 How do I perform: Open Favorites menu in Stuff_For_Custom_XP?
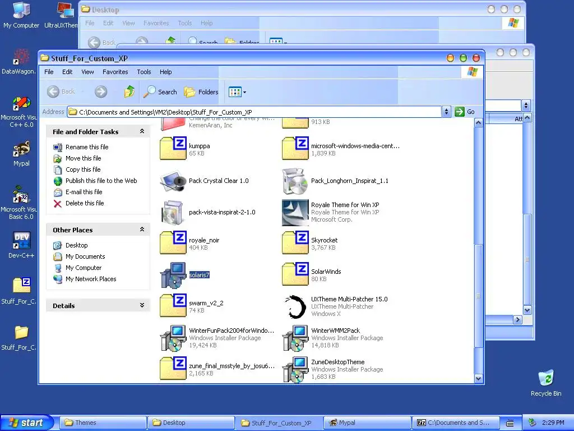tap(115, 72)
